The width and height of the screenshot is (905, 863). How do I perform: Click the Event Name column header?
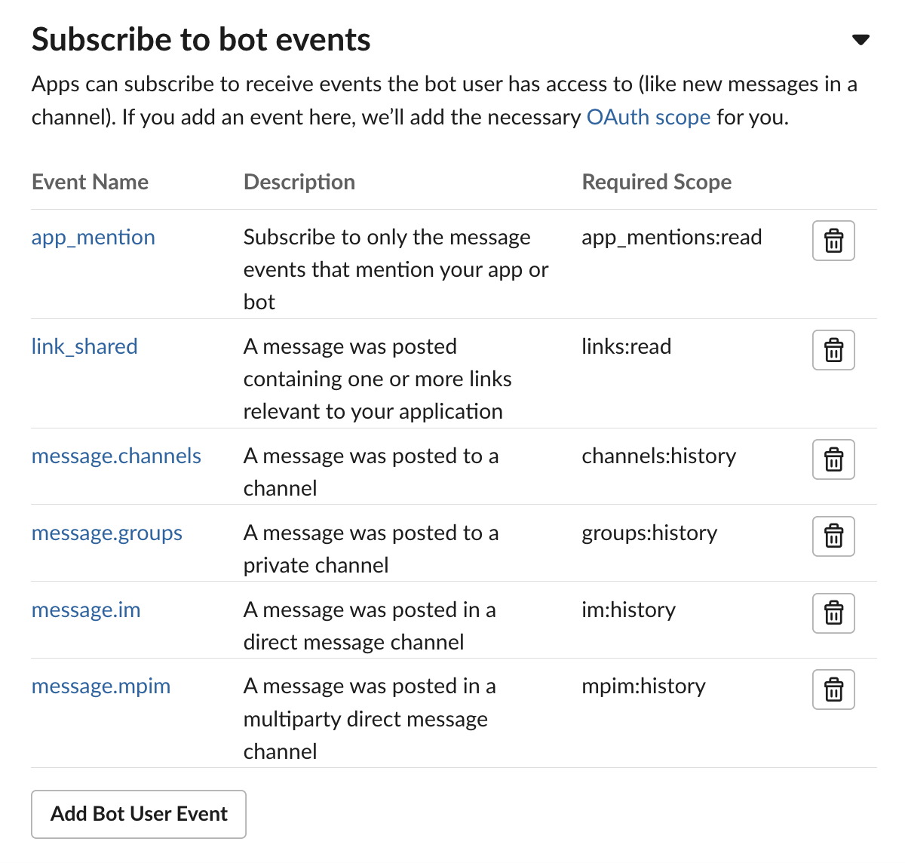tap(90, 183)
